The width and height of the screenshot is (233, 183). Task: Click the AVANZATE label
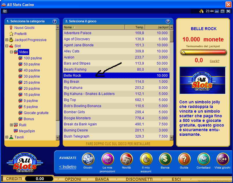click(x=68, y=158)
